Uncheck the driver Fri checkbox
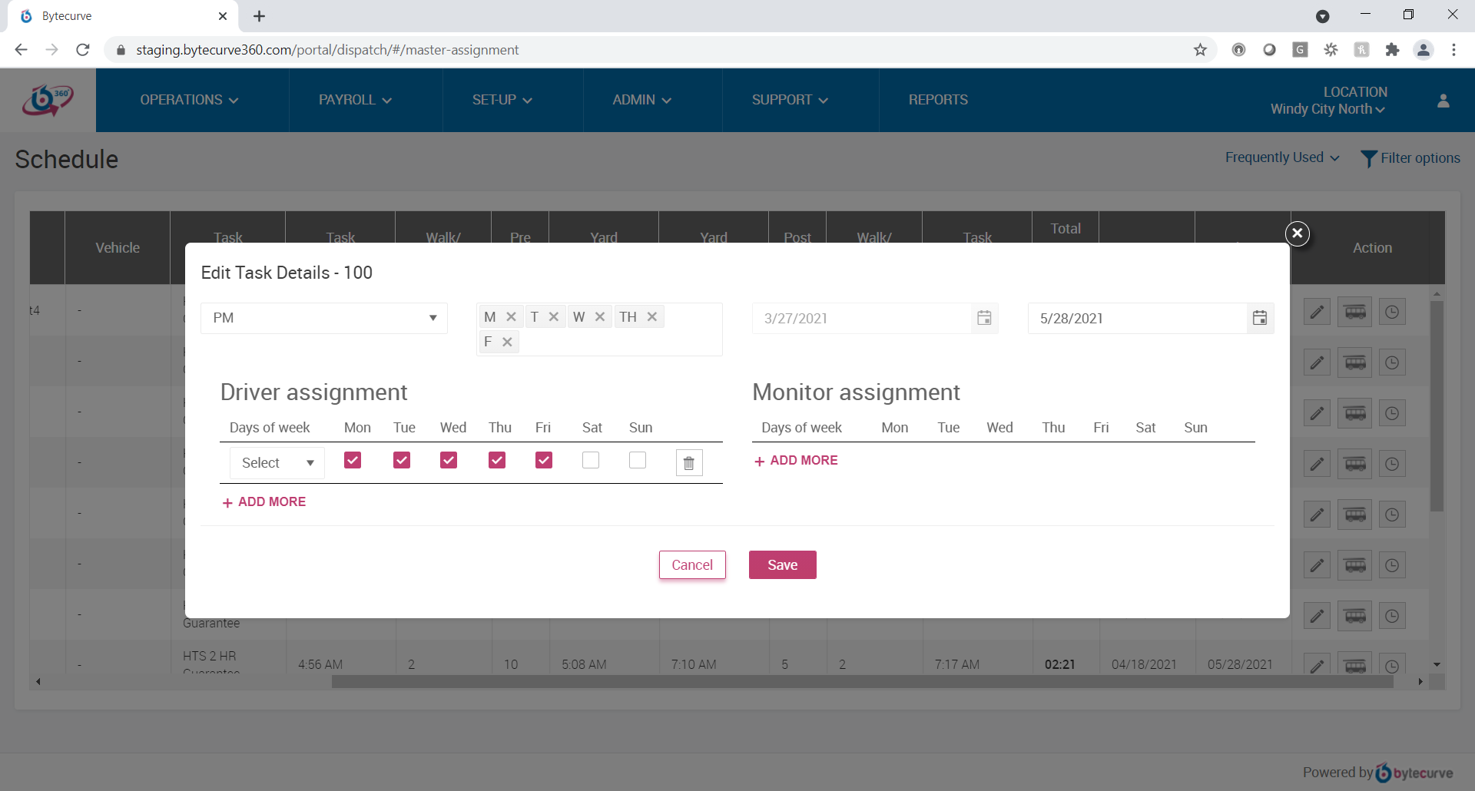Image resolution: width=1475 pixels, height=791 pixels. pos(544,460)
